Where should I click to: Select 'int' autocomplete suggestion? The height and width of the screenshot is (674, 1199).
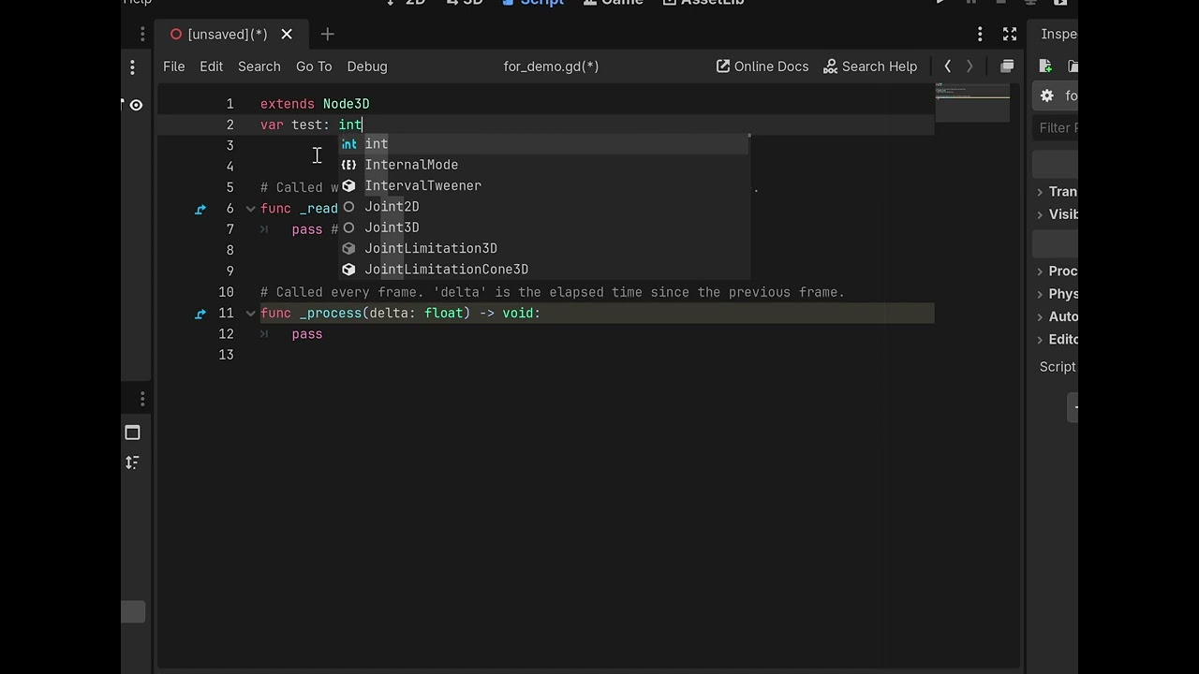543,144
